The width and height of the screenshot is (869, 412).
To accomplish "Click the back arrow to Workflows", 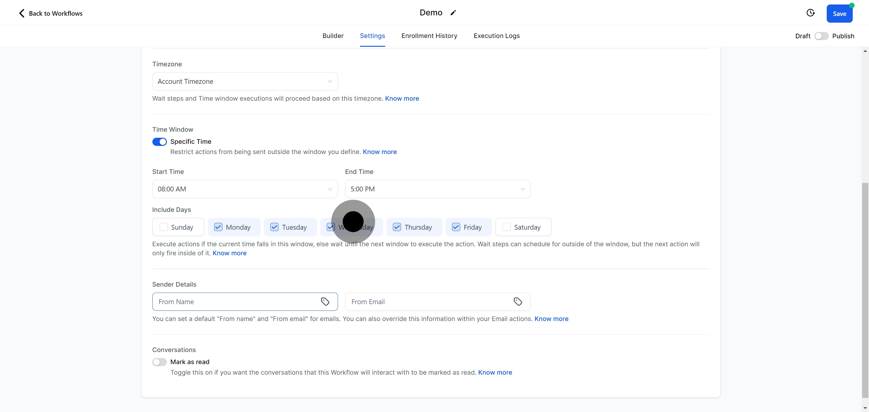I will (22, 13).
